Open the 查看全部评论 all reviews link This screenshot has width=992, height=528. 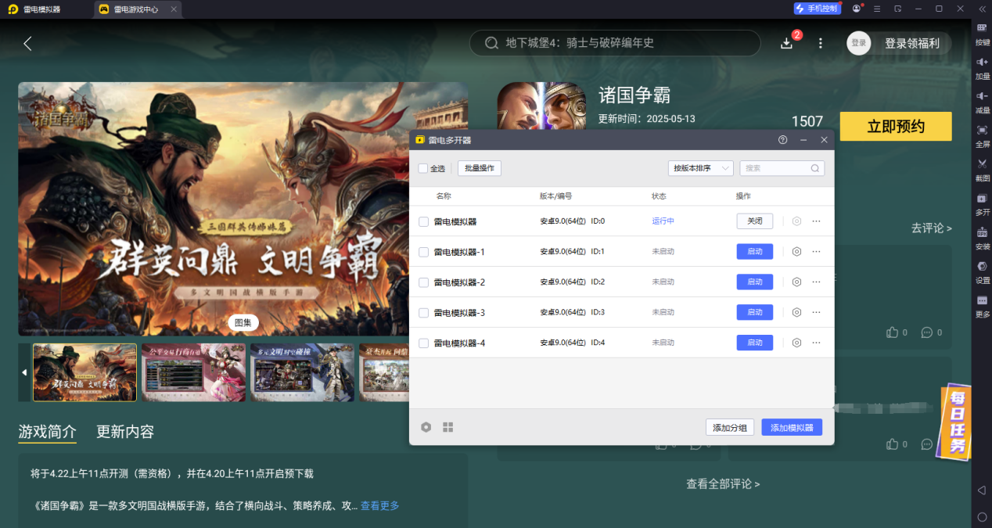click(723, 484)
